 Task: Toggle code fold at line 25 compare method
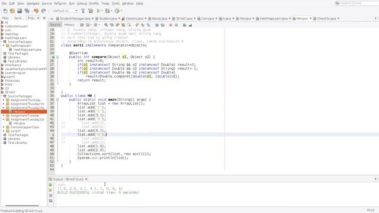[x=57, y=57]
